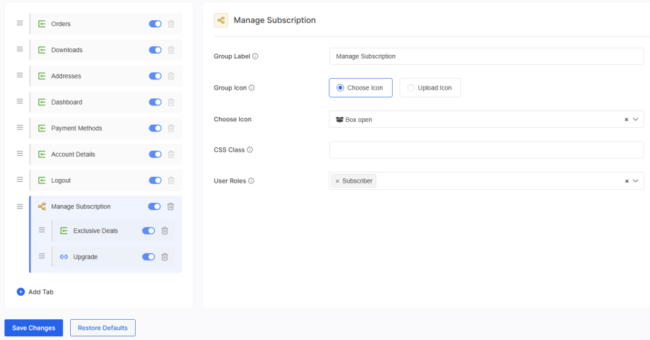
Task: Turn off the Exclusive Deals toggle
Action: click(x=148, y=231)
